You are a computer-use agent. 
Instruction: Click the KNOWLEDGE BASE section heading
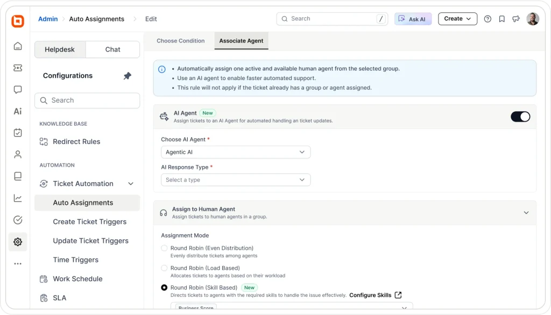[x=63, y=124]
